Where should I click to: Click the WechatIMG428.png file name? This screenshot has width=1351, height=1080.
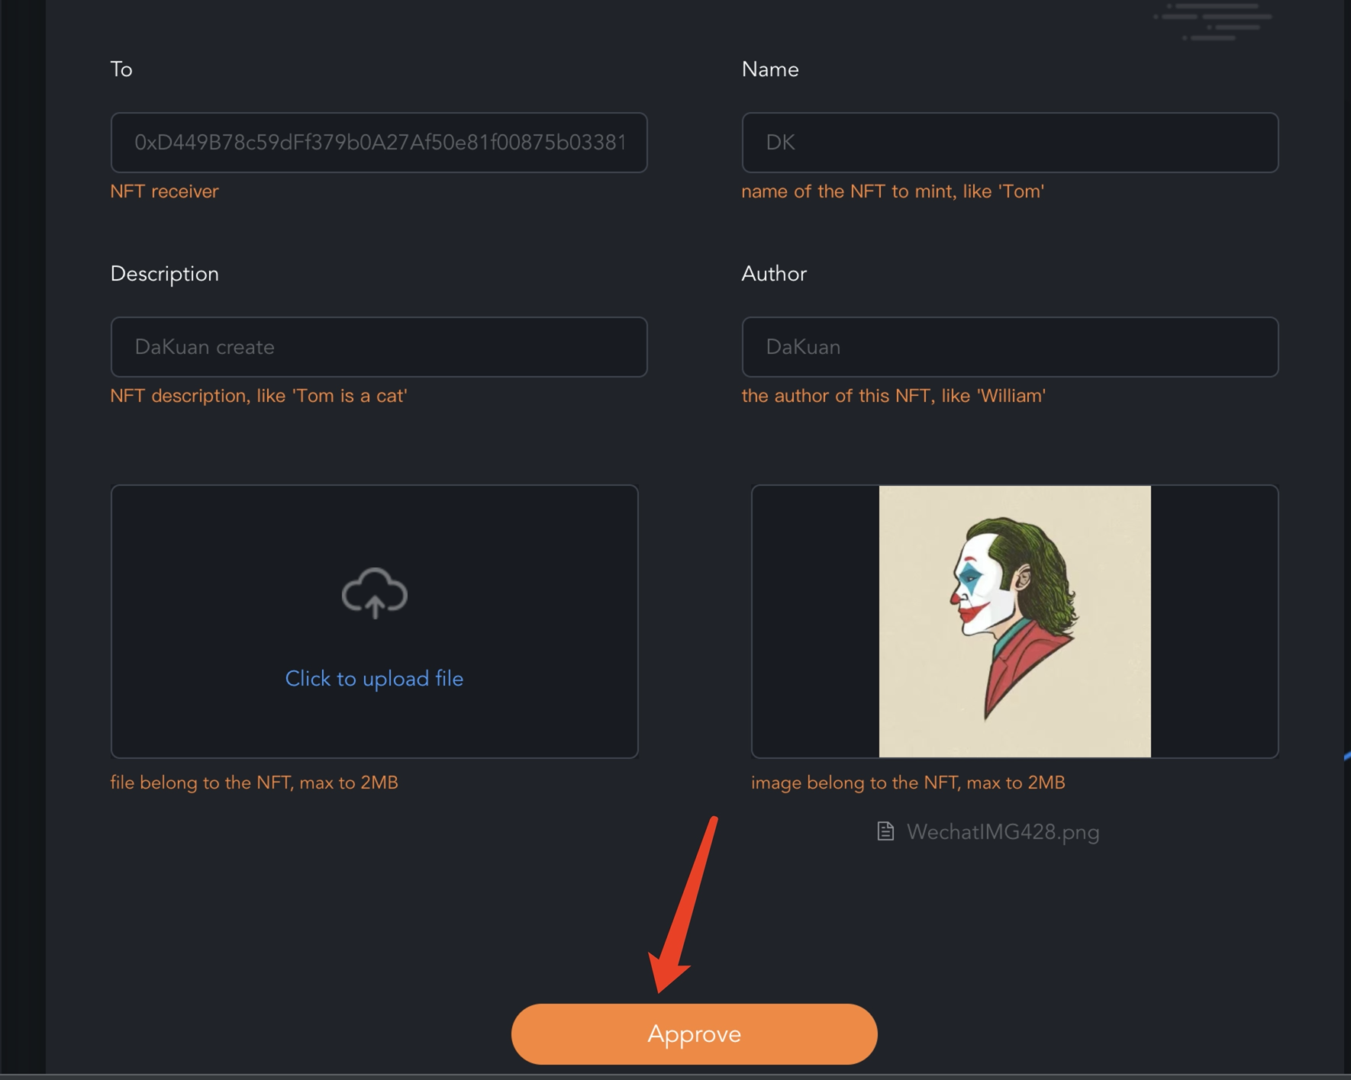click(1002, 832)
